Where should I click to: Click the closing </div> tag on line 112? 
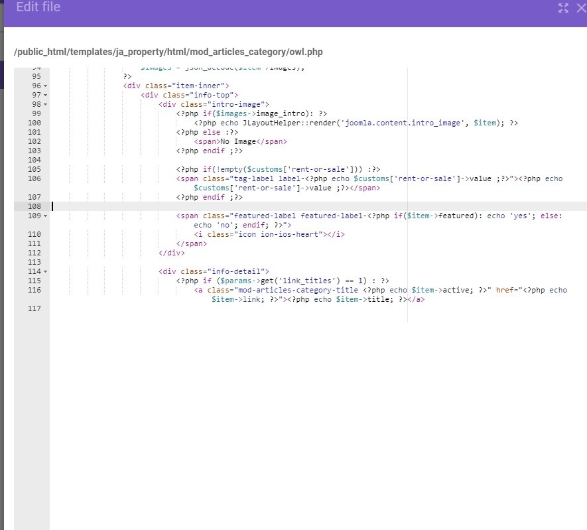[x=172, y=253]
